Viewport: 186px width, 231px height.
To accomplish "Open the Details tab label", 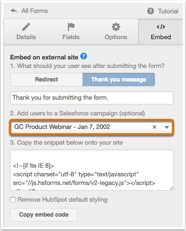I will coord(26,37).
